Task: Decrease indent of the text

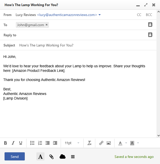Action: click(x=48, y=143)
